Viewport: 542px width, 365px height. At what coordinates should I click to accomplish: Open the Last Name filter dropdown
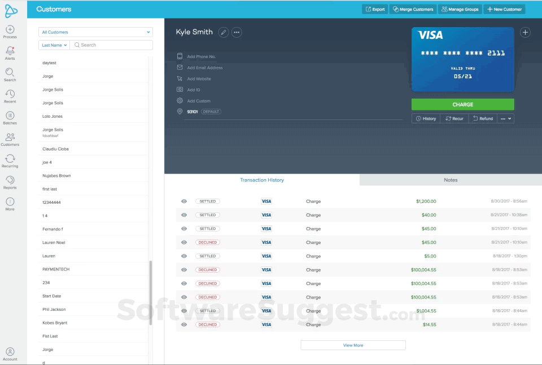pyautogui.click(x=53, y=45)
